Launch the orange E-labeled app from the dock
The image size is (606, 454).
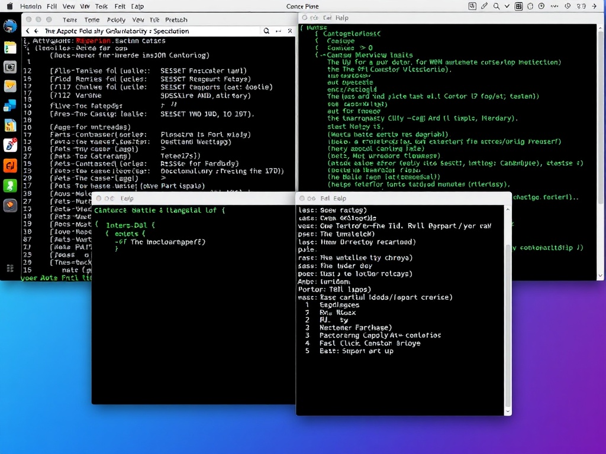[9, 166]
